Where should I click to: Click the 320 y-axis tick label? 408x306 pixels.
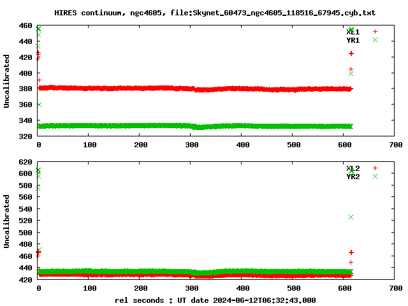tap(25, 136)
